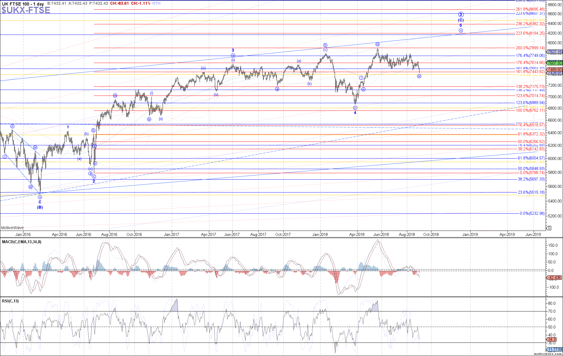Select the 161.8%(7443.82) Fibonacci label
The width and height of the screenshot is (563, 356).
[x=530, y=72]
